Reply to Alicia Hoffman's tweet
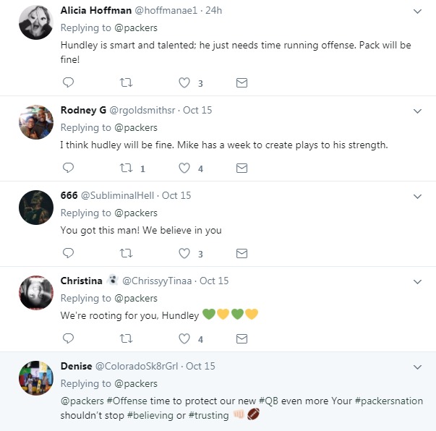Viewport: 436px width, 431px height. click(69, 82)
